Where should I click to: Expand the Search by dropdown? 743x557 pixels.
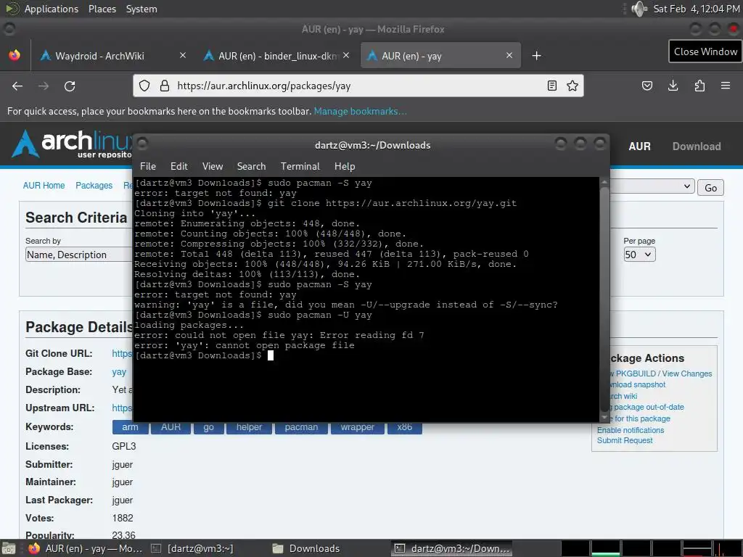[78, 255]
